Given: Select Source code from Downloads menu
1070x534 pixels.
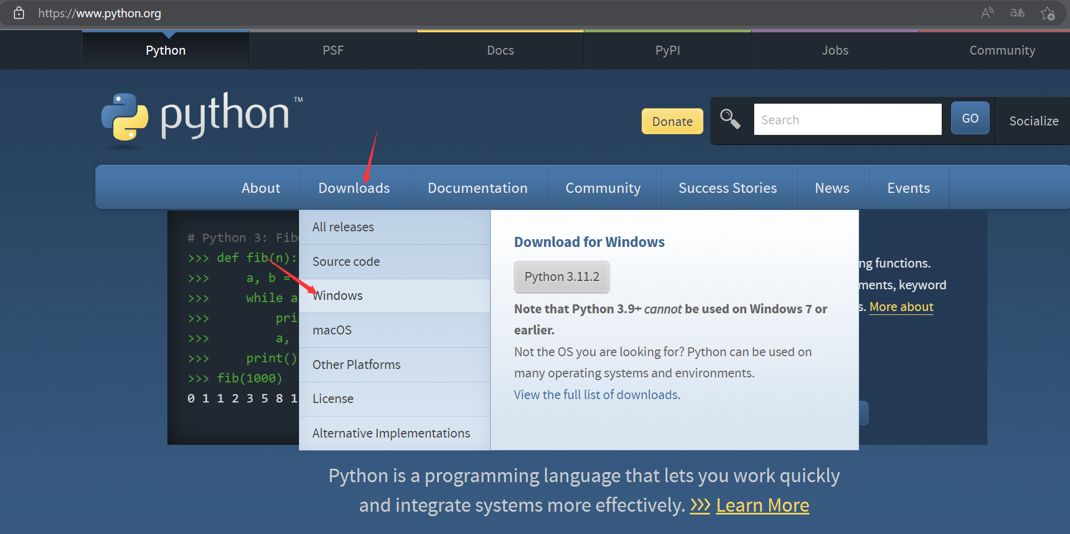Looking at the screenshot, I should (x=394, y=261).
